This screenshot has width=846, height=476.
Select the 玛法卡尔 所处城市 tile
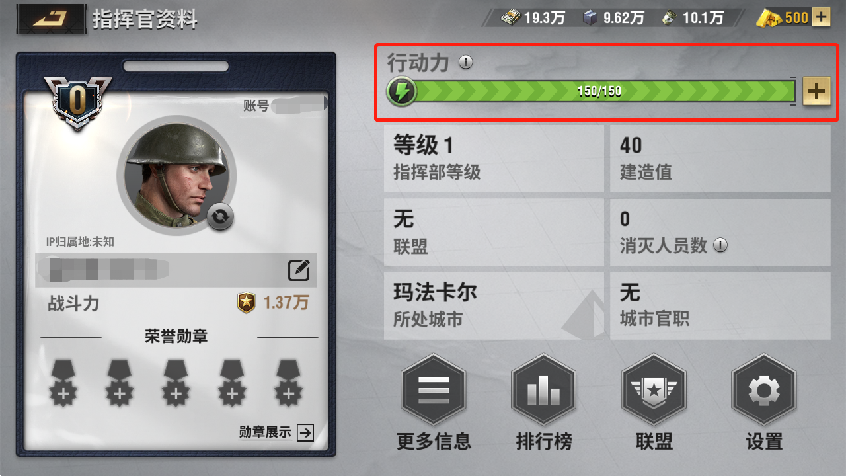coord(494,306)
